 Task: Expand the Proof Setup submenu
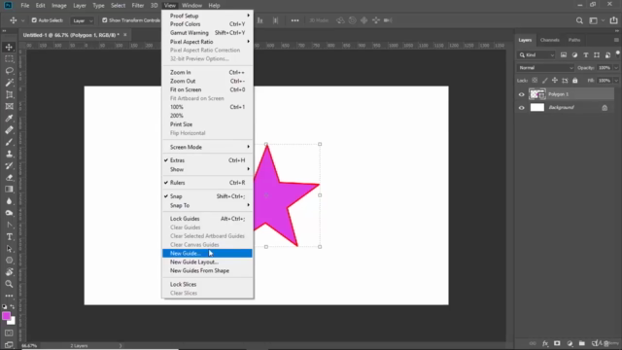coord(207,16)
